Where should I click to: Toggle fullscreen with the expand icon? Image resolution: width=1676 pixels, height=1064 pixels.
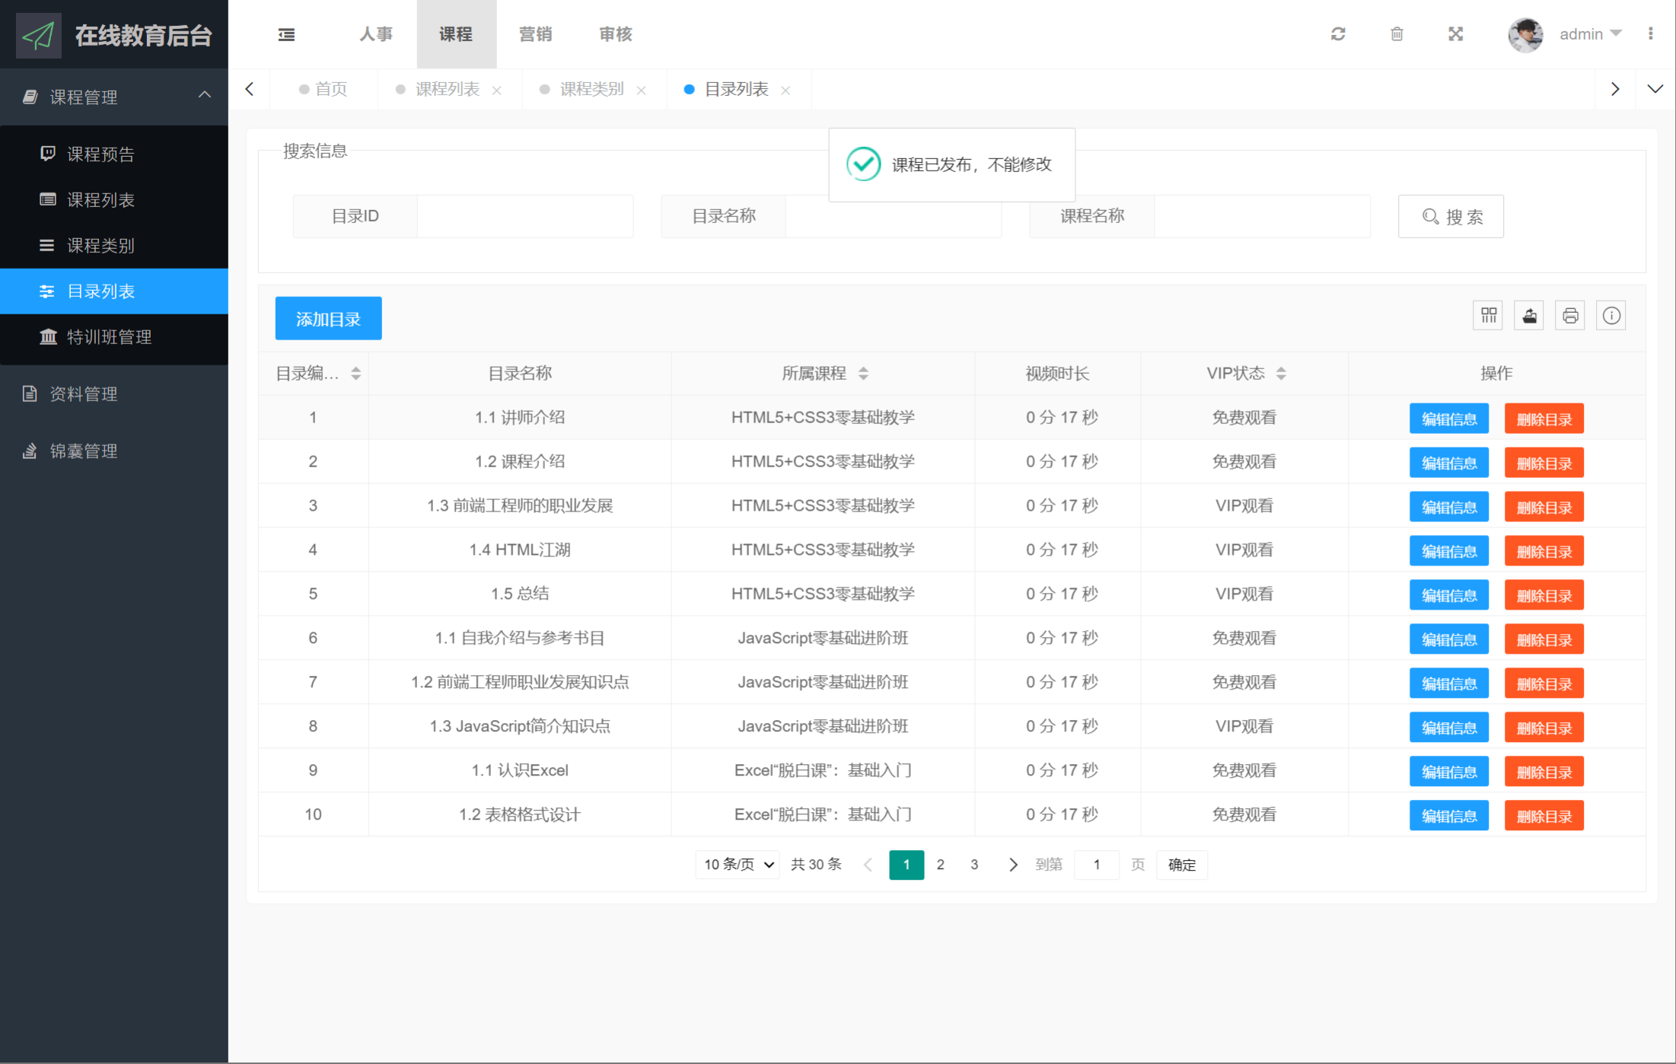pos(1455,34)
